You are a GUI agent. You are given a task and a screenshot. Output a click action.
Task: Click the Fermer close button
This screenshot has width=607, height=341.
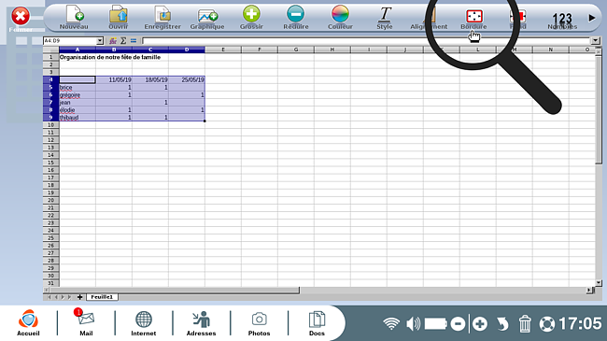click(21, 18)
